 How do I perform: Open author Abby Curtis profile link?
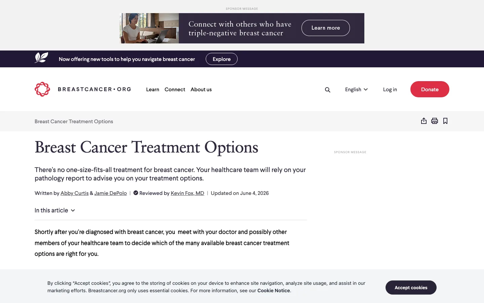click(x=75, y=193)
